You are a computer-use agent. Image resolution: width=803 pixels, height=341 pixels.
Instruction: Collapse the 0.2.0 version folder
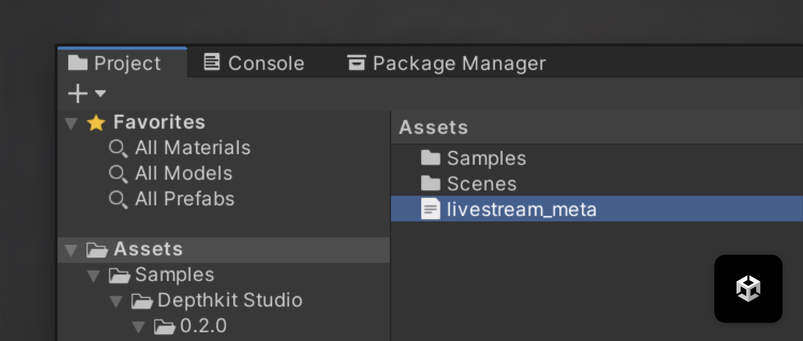click(x=138, y=327)
